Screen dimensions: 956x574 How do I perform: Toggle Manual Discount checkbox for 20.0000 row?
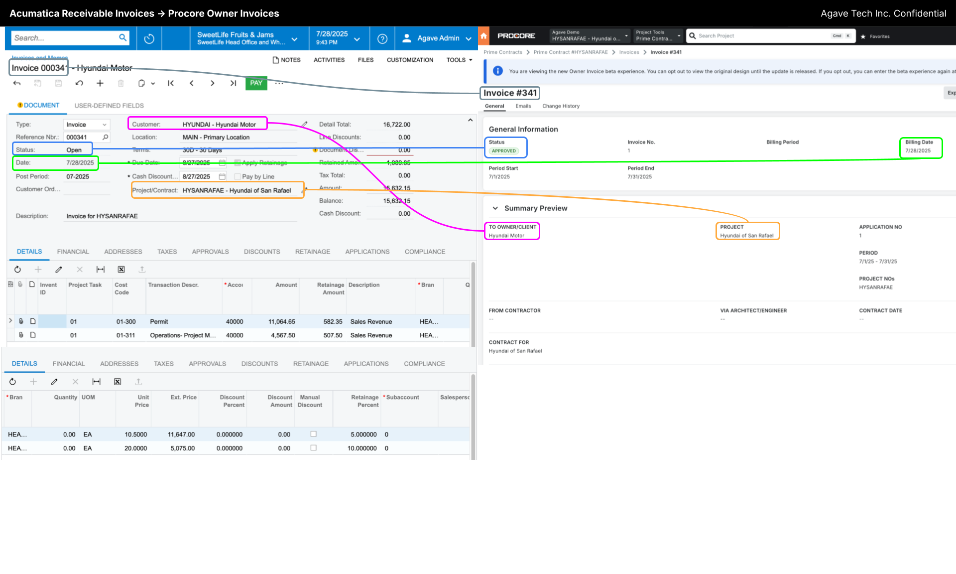click(x=314, y=448)
